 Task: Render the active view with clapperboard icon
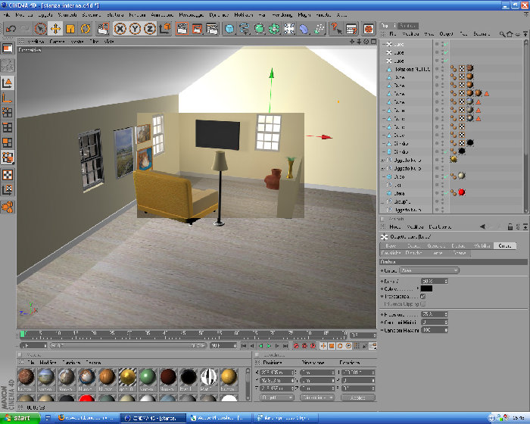click(182, 29)
